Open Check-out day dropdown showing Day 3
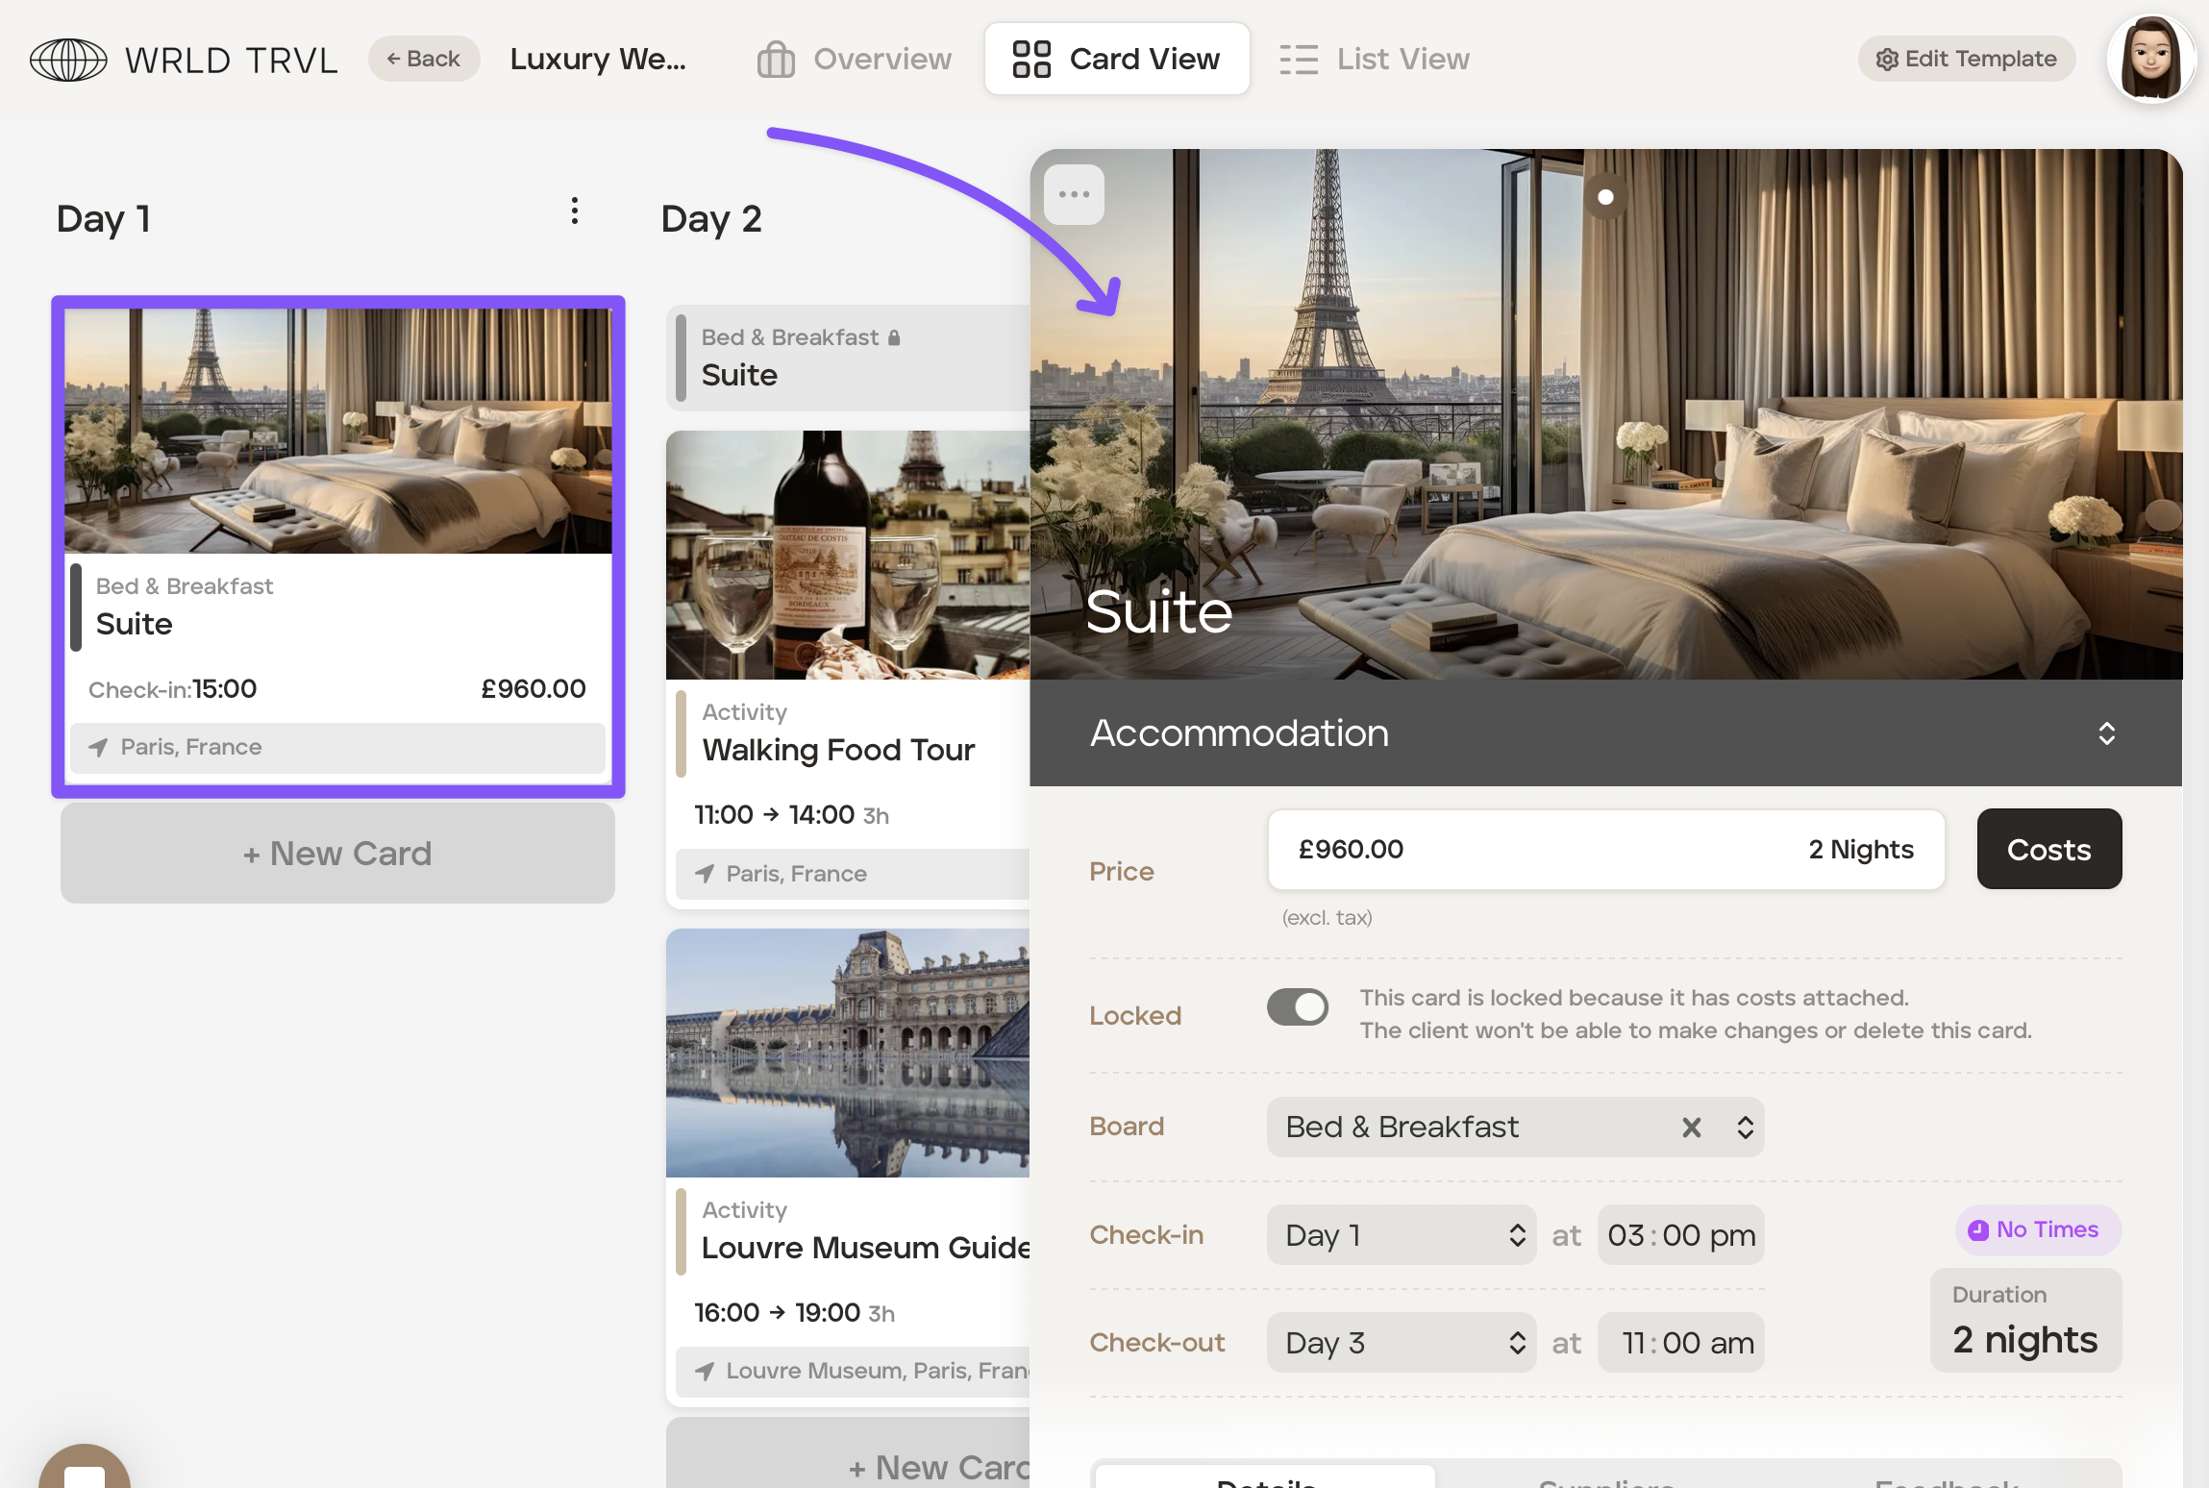The image size is (2209, 1488). pyautogui.click(x=1401, y=1343)
